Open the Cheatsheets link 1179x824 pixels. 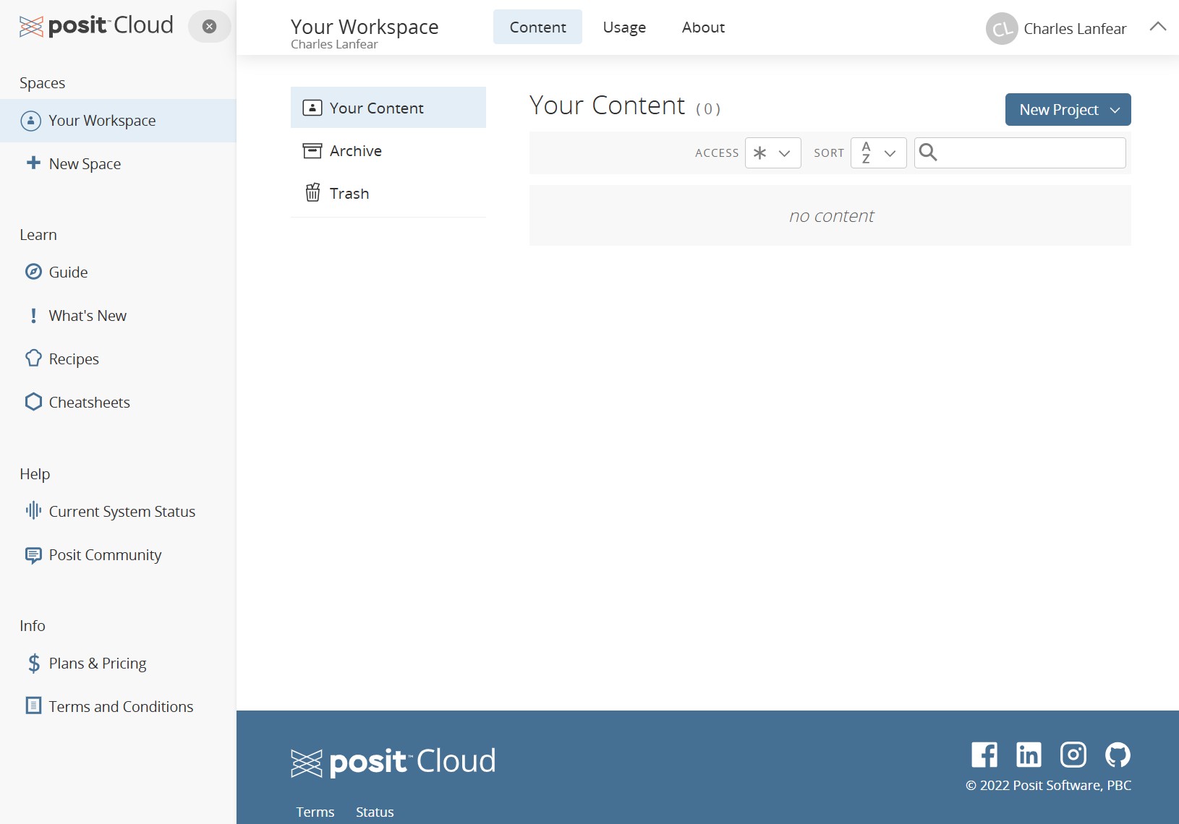coord(89,403)
